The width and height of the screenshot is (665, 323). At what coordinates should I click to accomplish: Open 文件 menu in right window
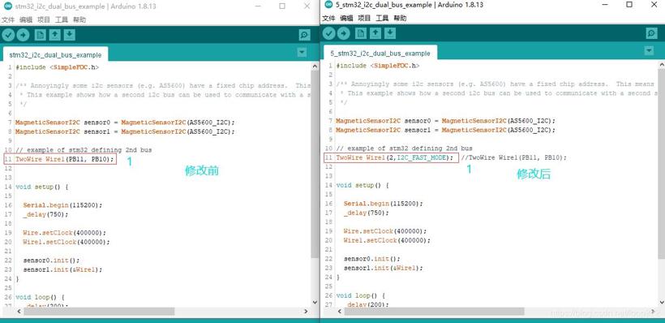click(x=328, y=18)
